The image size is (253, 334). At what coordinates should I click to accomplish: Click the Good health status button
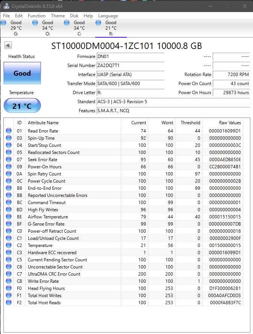(22, 73)
